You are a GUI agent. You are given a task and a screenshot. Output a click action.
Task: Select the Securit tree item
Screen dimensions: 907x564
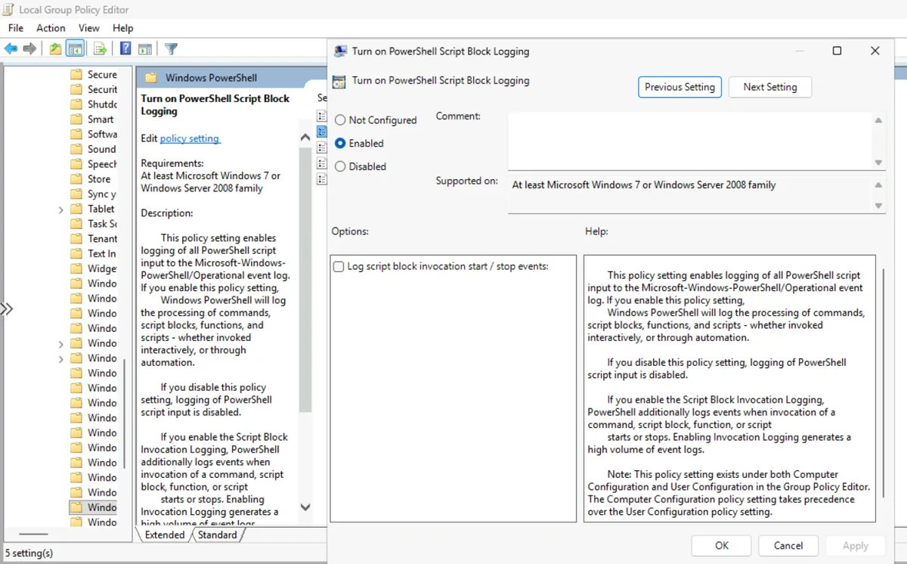(x=102, y=89)
